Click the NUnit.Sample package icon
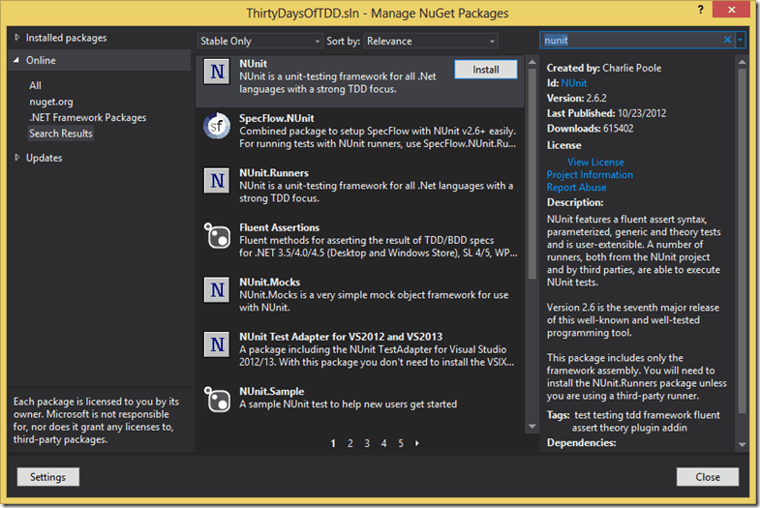 click(x=217, y=400)
